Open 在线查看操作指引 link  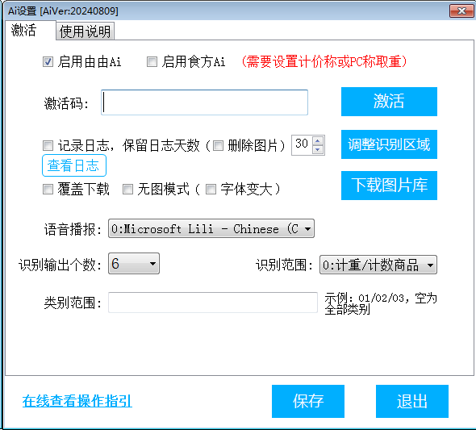[x=77, y=401]
